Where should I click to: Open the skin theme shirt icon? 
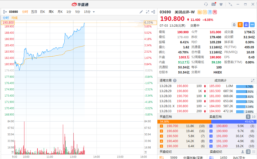click(221, 4)
